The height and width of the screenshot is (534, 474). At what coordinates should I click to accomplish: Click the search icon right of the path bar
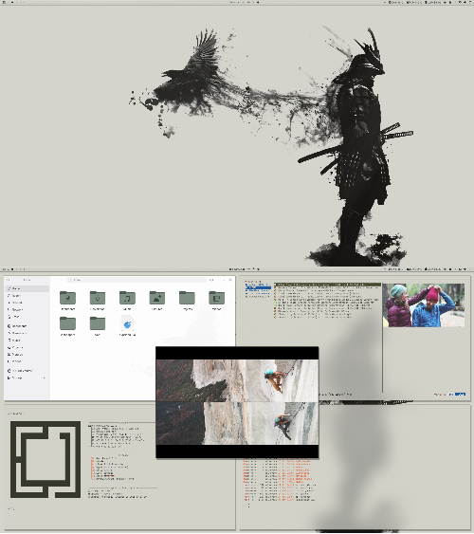tap(211, 280)
